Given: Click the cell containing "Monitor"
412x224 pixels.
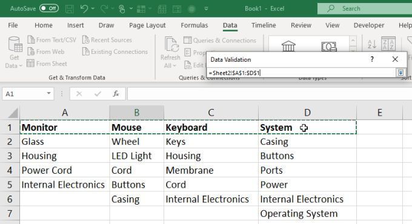Looking at the screenshot, I should click(x=65, y=127).
